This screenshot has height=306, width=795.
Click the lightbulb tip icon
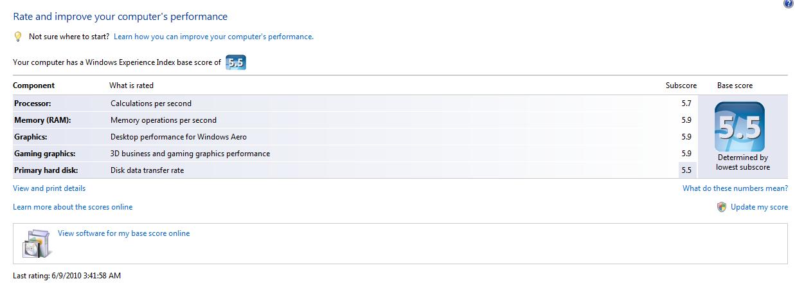click(18, 37)
